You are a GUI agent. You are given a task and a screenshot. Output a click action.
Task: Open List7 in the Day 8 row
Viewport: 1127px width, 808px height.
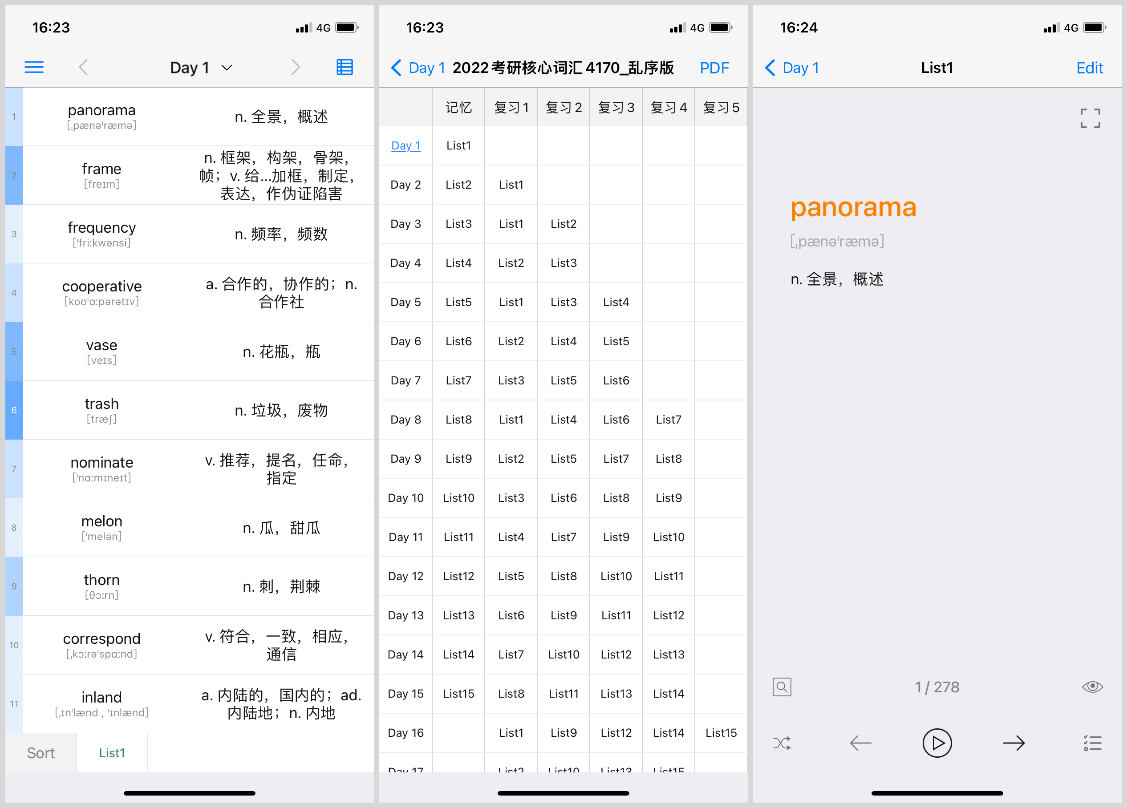(x=669, y=420)
